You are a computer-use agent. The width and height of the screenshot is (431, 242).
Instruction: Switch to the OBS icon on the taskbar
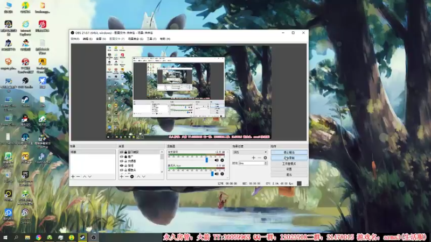(93, 237)
